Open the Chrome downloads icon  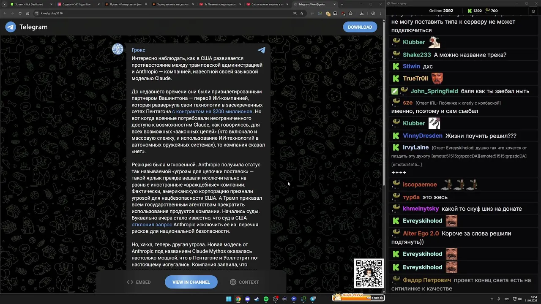[362, 13]
